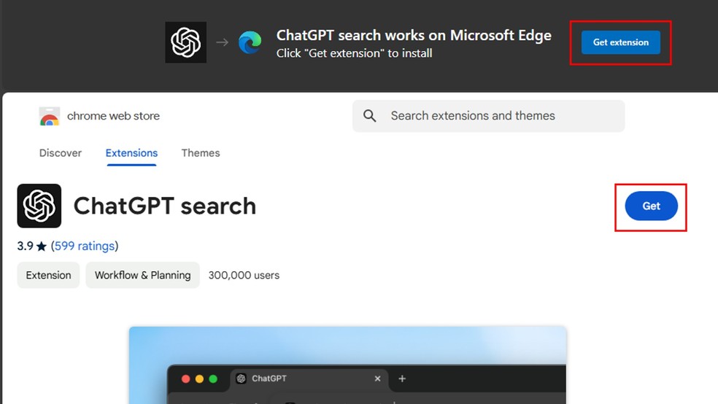Focus the Search extensions and themes field
The height and width of the screenshot is (404, 718).
[489, 116]
